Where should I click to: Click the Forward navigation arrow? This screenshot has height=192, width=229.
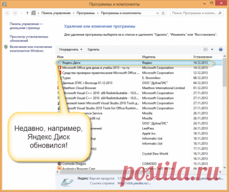click(x=15, y=13)
